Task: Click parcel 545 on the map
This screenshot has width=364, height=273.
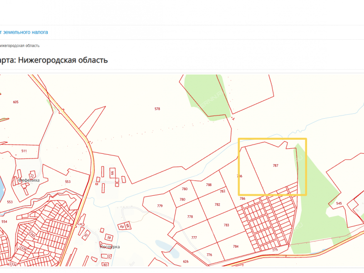Action: click(x=339, y=203)
